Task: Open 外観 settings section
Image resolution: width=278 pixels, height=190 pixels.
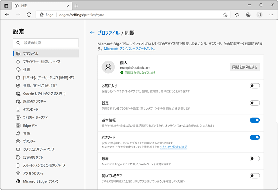Action: click(x=46, y=70)
